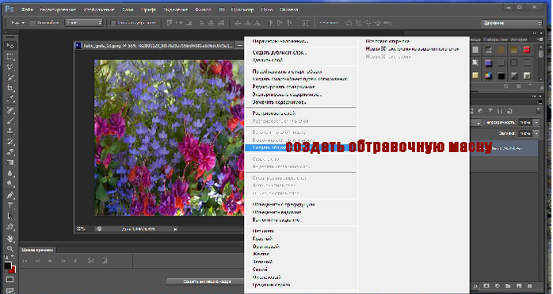Toggle the layer filter switch

[x=538, y=111]
